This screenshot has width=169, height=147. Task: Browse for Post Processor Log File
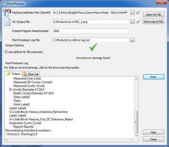tap(132, 40)
